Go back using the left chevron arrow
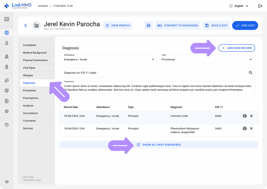 point(26,25)
